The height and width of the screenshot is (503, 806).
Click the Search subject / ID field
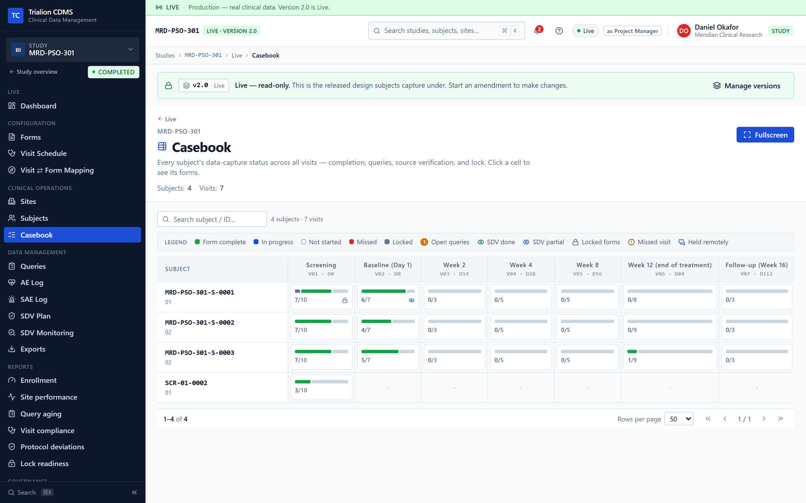(212, 219)
